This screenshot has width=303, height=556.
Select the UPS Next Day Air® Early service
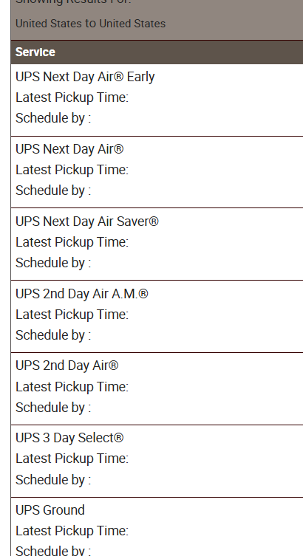[x=85, y=77]
